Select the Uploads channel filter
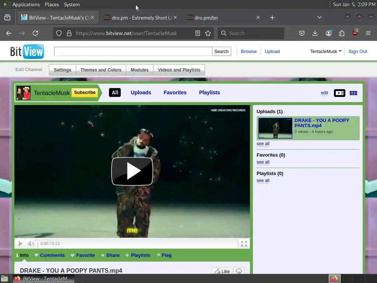This screenshot has height=283, width=377. [x=141, y=92]
